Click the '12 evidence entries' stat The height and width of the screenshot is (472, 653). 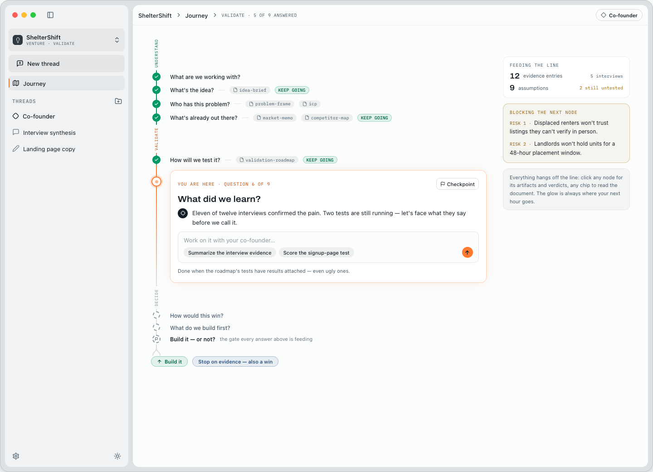tap(536, 76)
